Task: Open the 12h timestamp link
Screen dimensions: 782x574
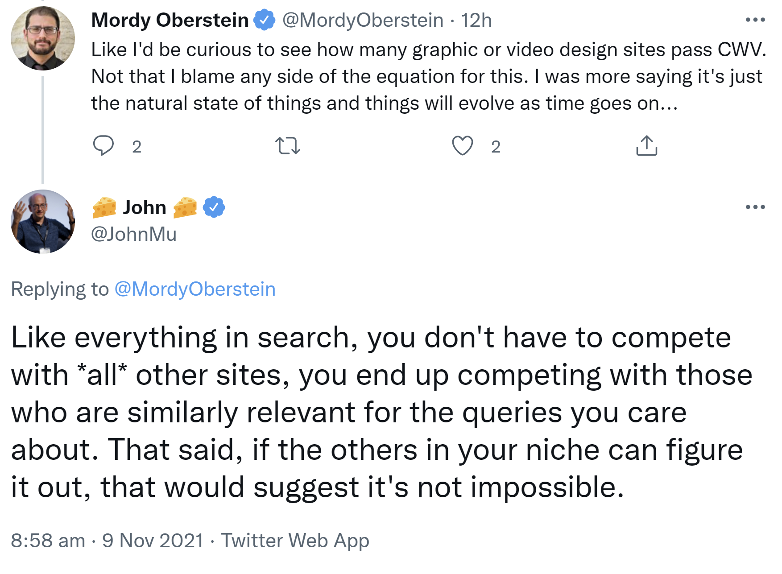Action: pyautogui.click(x=476, y=20)
